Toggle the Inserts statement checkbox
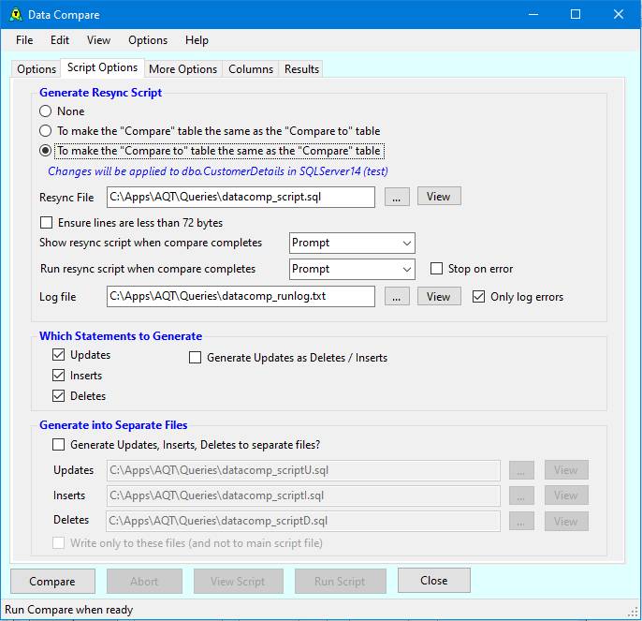 77,376
